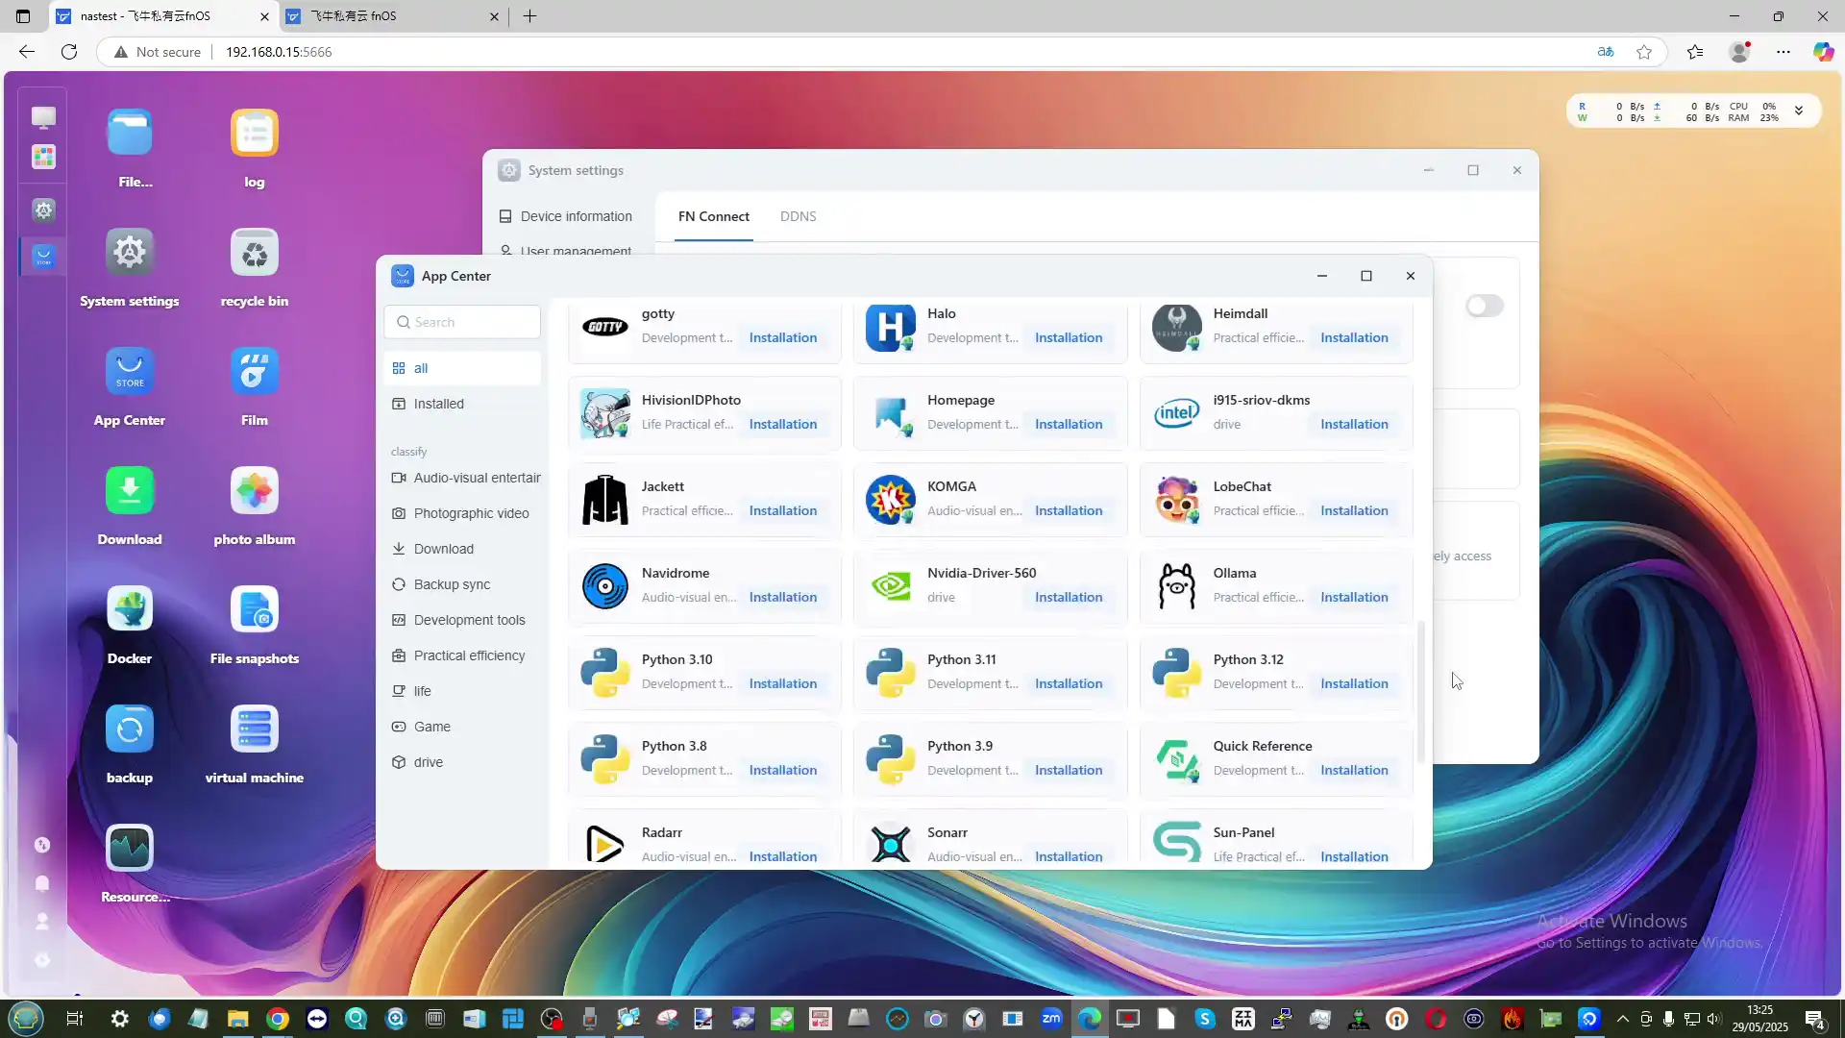
Task: Click the Jackett jacket icon
Action: pos(605,500)
